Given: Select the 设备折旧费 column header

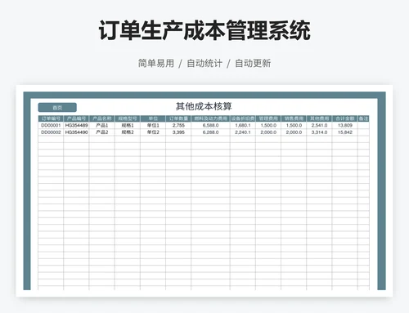Looking at the screenshot, I should coord(243,118).
